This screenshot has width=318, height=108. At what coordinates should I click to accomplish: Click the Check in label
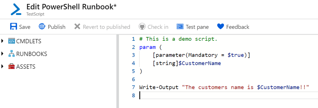tap(158, 27)
